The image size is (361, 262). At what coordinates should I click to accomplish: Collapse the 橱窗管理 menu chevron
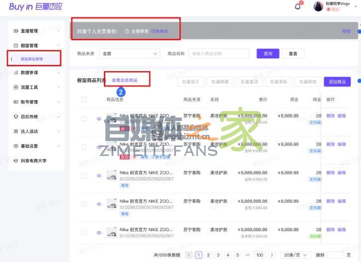[59, 46]
